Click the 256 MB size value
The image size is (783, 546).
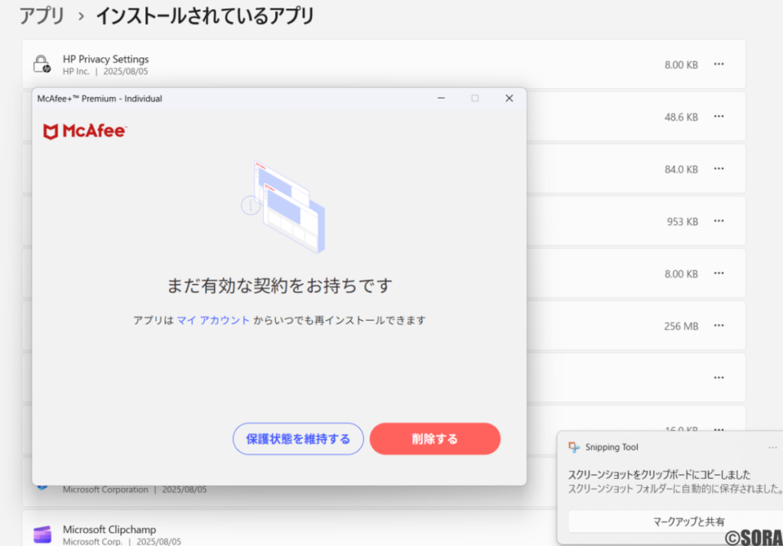(681, 326)
